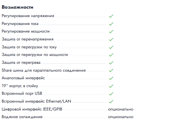Click the checkmark for Защита от перенапряжения
This screenshot has height=123, width=174.
[111, 39]
